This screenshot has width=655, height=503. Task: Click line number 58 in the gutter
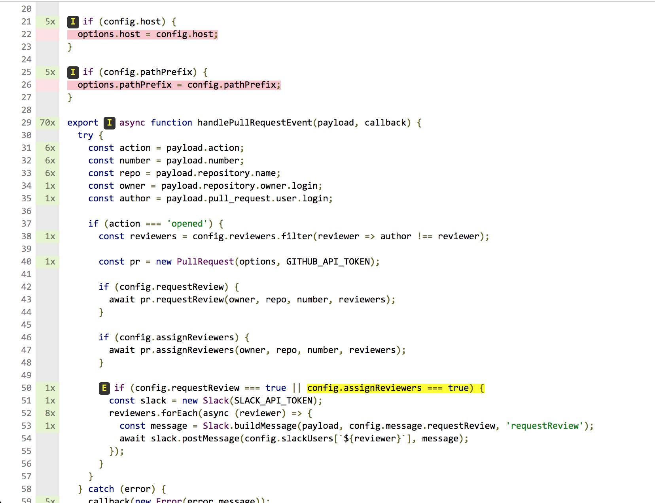27,489
